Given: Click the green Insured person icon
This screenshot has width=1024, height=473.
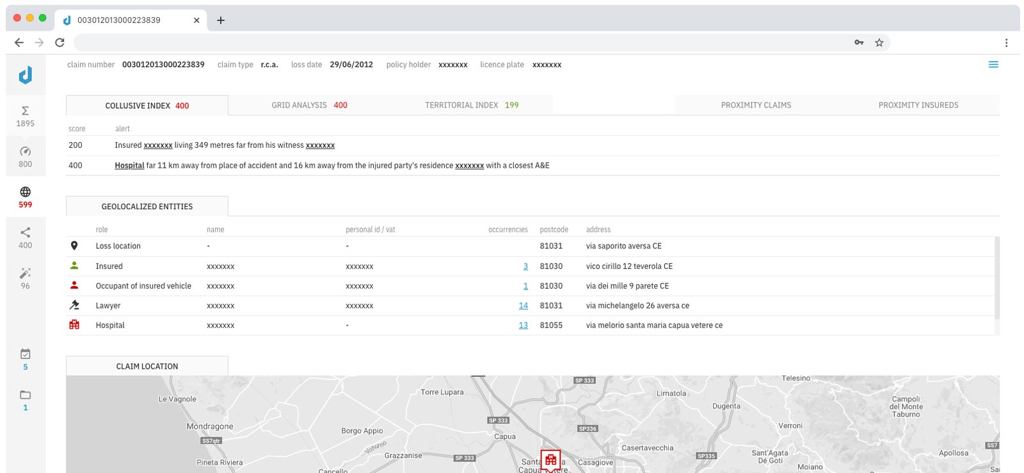Looking at the screenshot, I should coord(74,266).
